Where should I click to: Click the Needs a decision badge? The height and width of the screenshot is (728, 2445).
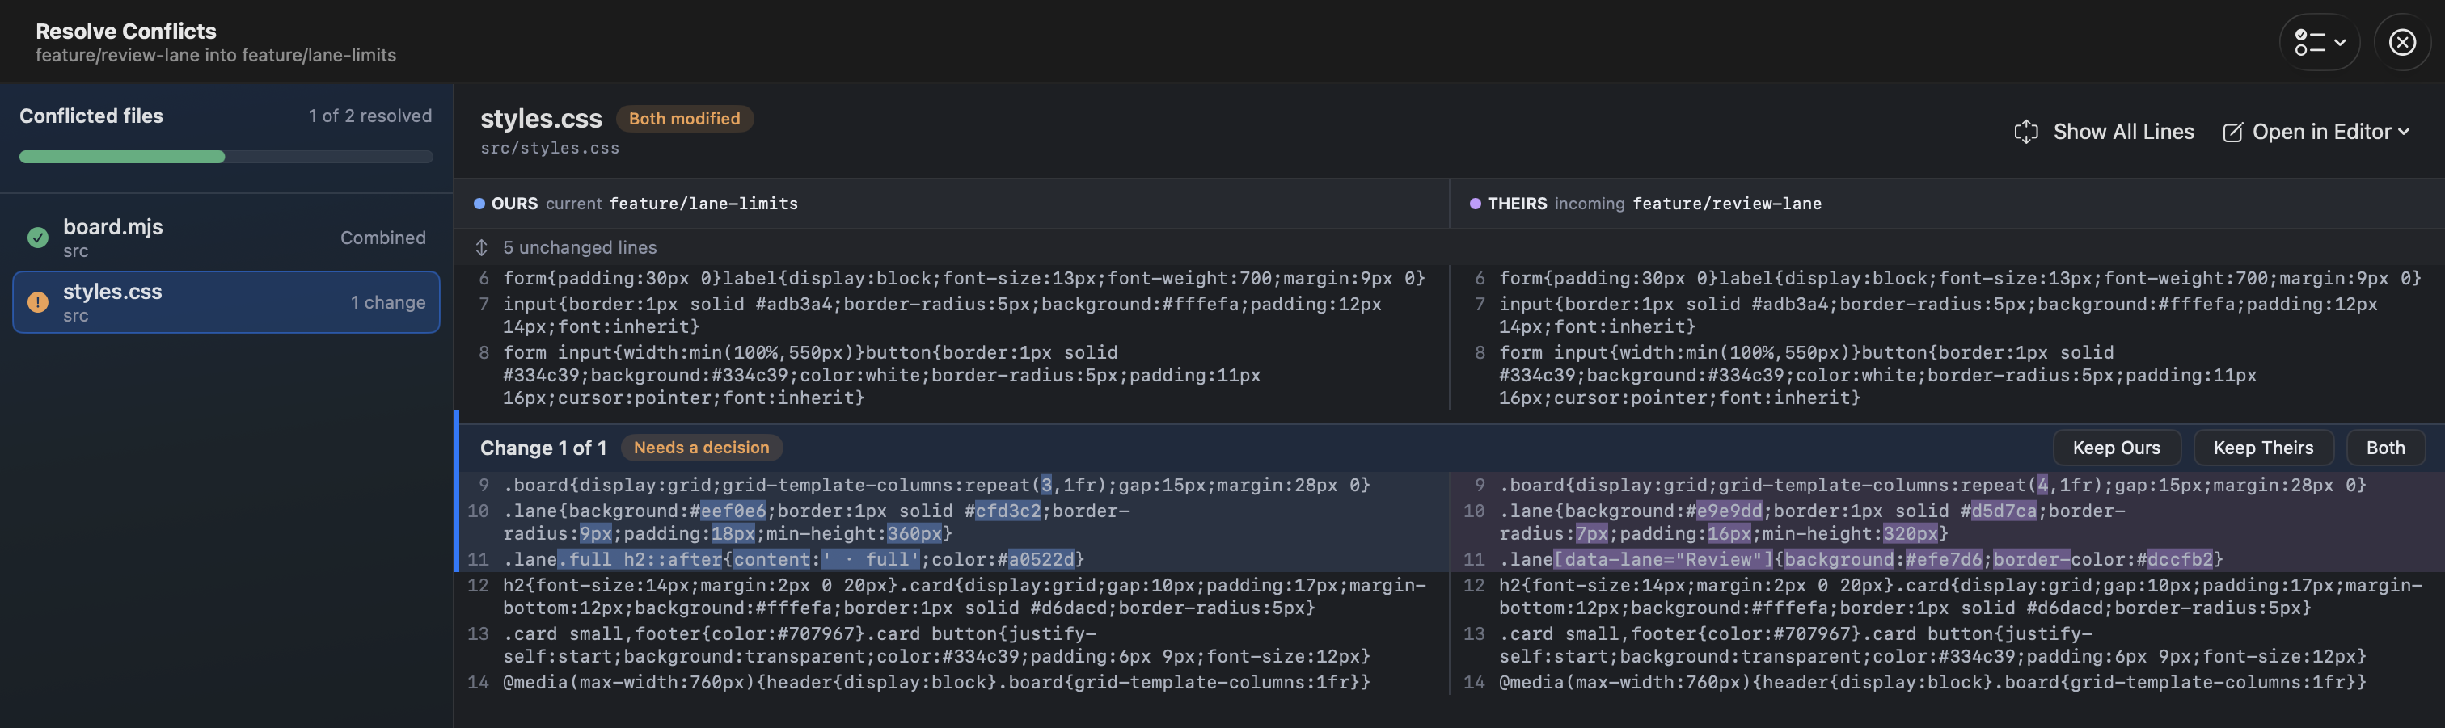tap(702, 448)
